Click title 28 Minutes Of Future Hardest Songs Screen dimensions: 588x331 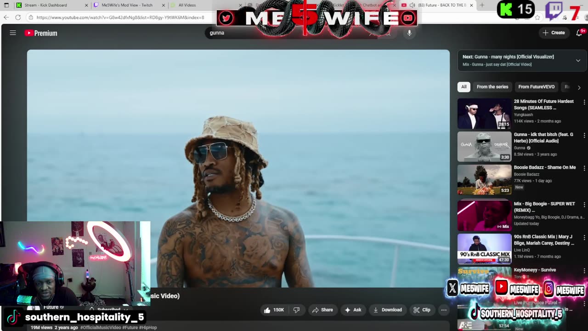543,104
